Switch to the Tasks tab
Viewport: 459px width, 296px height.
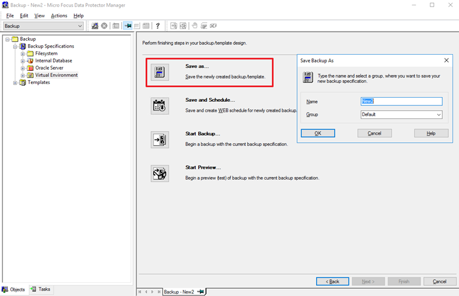tap(41, 289)
